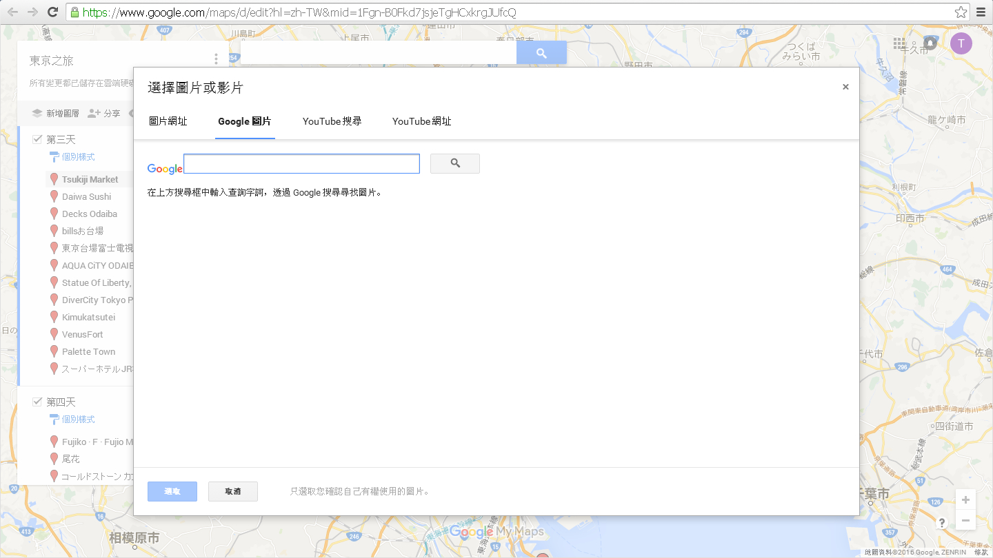Viewport: 993px width, 558px height.
Task: Select billsお台場 in the list
Action: (83, 231)
